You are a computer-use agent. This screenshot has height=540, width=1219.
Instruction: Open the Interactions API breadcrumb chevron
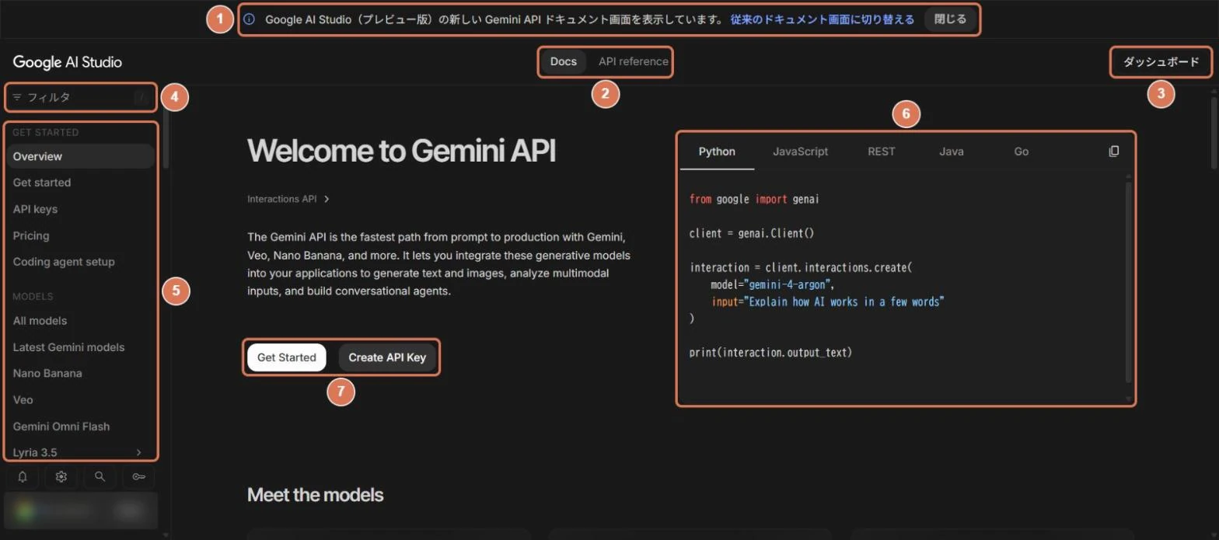[327, 199]
